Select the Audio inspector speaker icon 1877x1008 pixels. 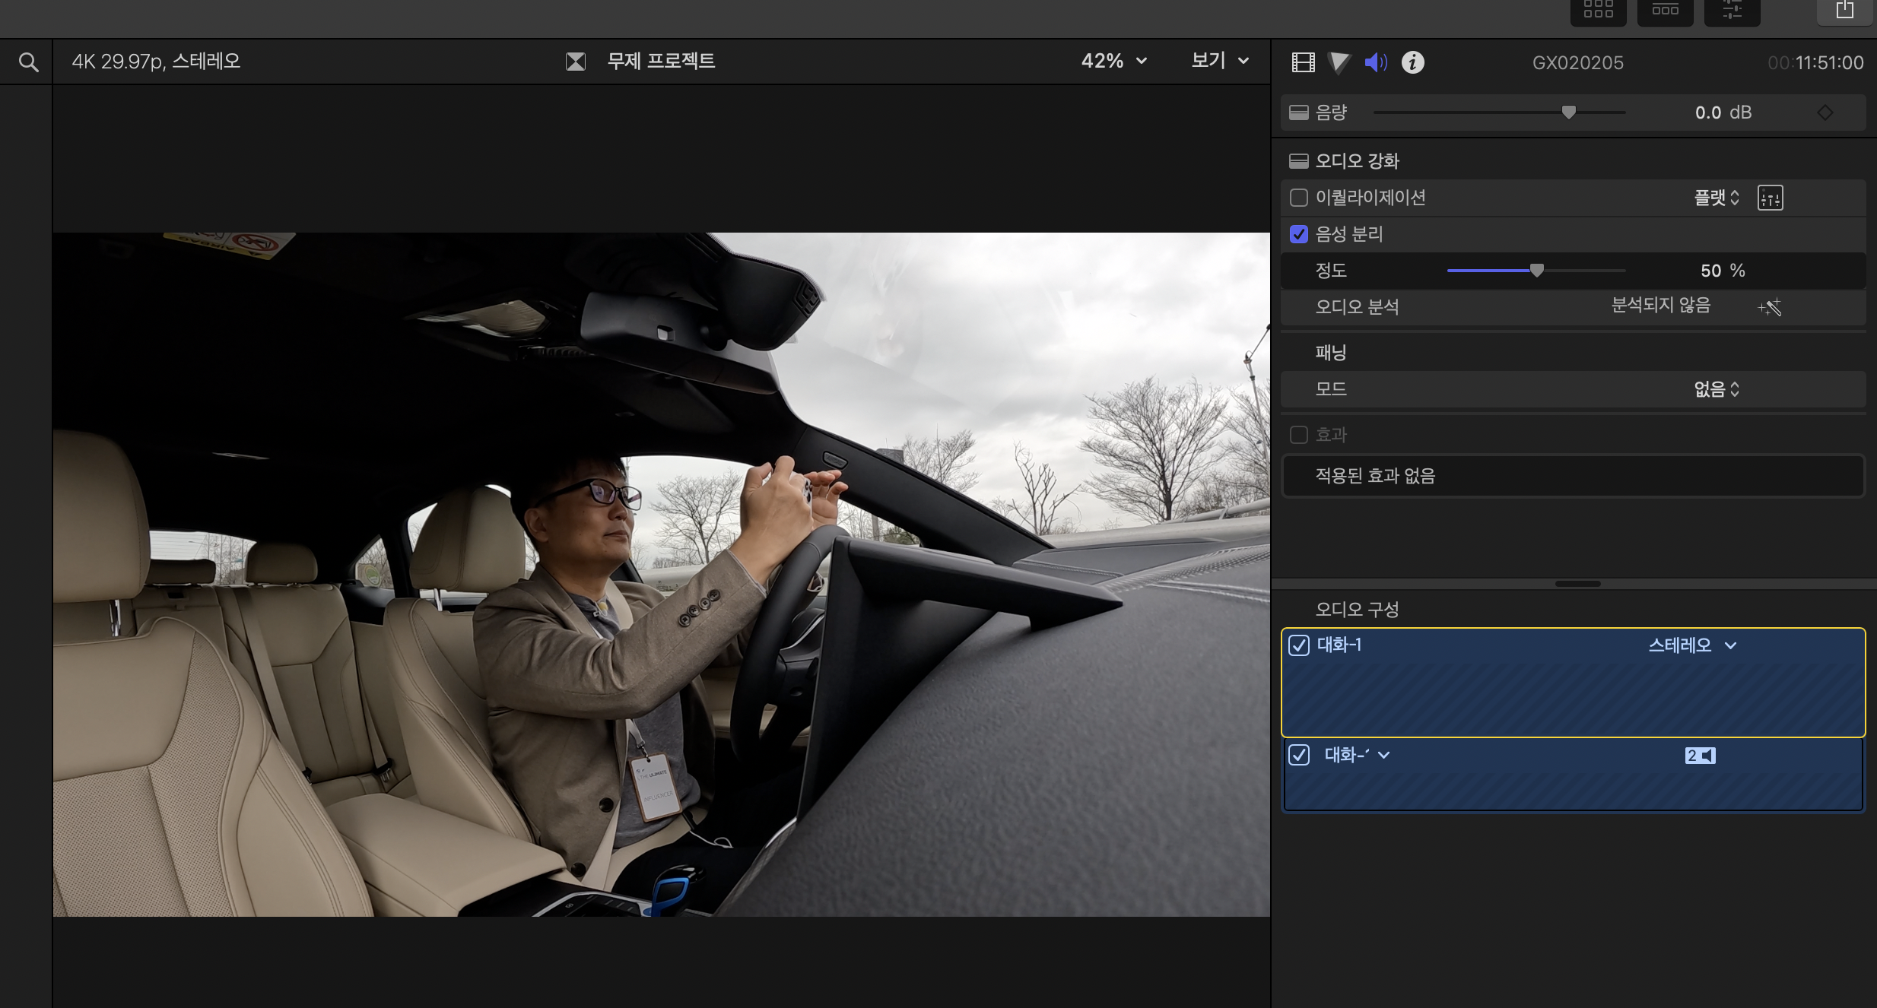(x=1375, y=62)
